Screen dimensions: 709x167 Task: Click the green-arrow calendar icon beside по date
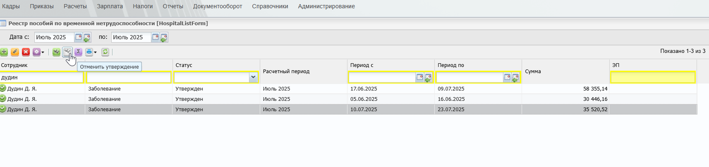(x=164, y=38)
